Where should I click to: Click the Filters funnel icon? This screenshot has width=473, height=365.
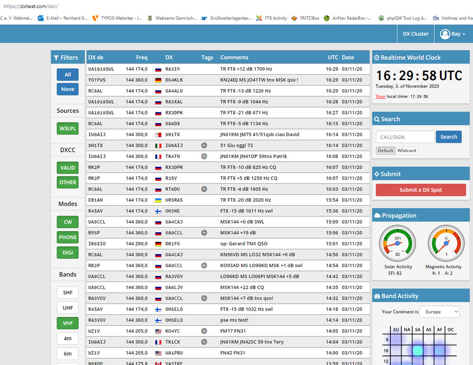coord(56,58)
